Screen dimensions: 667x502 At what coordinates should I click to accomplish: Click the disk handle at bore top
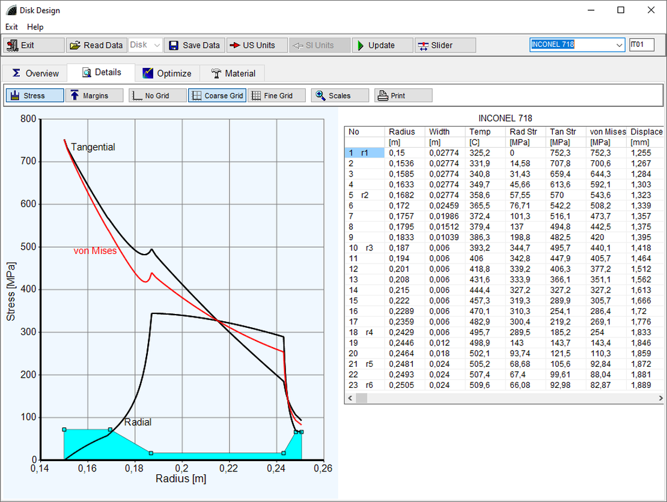click(64, 430)
